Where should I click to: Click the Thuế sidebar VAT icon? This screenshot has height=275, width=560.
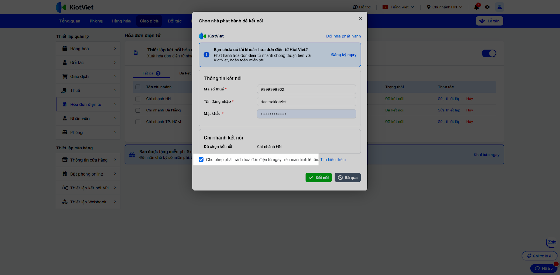(64, 90)
